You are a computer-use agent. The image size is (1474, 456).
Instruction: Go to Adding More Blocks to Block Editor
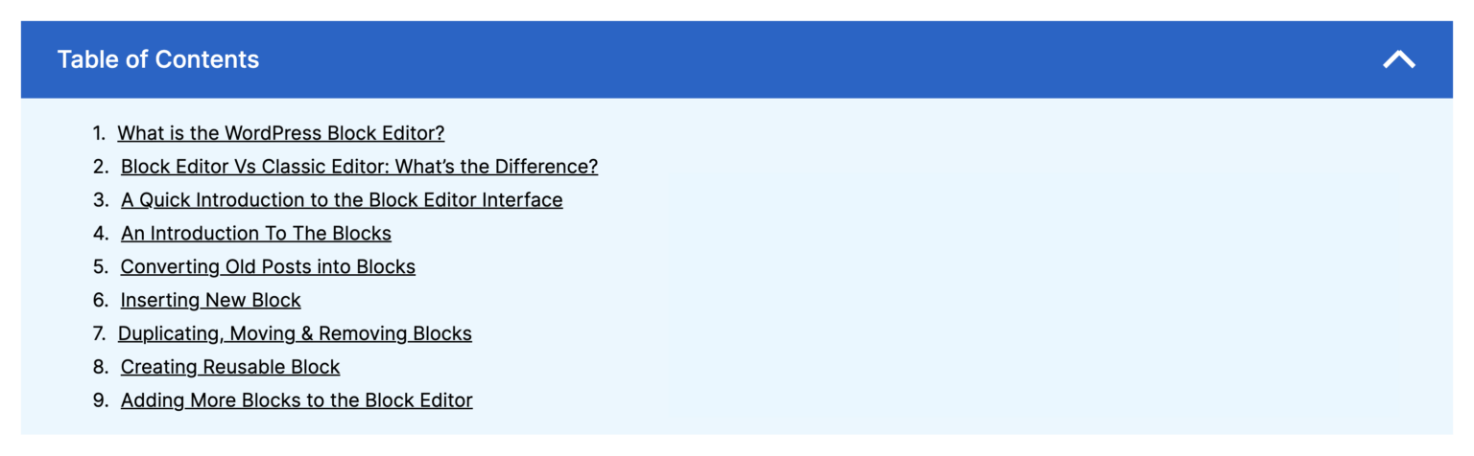coord(297,400)
